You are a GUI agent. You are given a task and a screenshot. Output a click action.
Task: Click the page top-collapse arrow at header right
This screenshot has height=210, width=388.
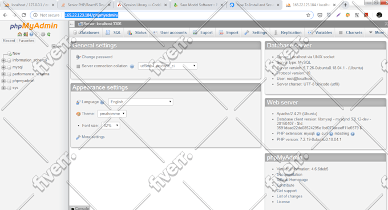pyautogui.click(x=386, y=24)
